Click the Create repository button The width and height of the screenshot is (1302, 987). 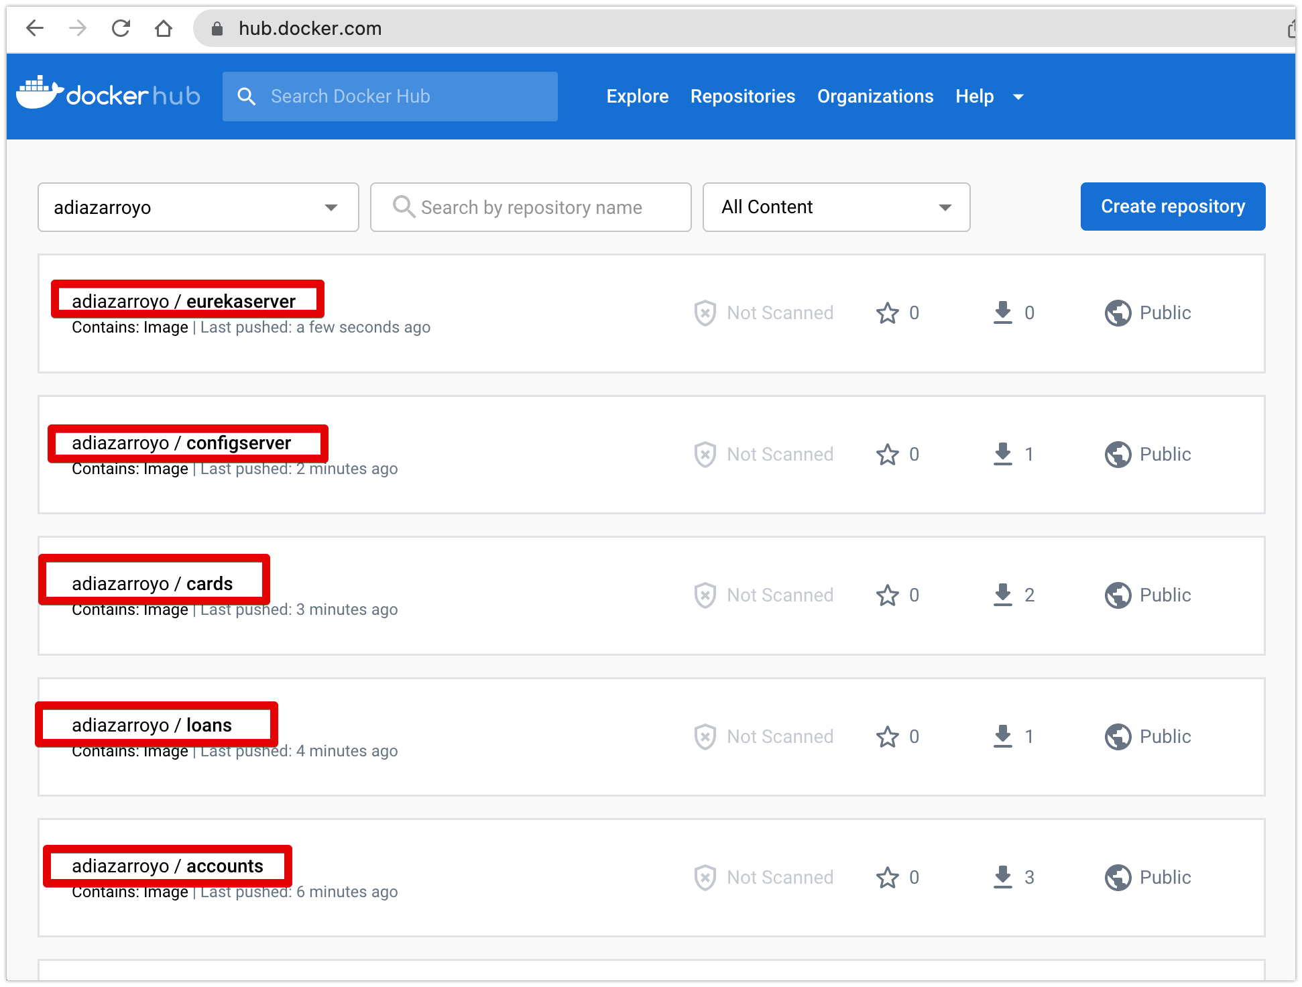tap(1173, 207)
